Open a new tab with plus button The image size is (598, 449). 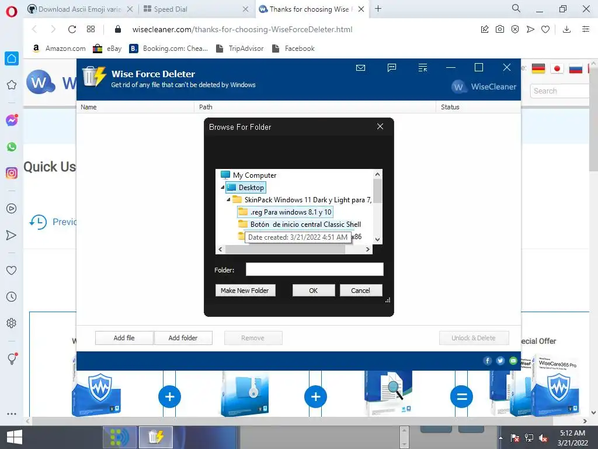(x=378, y=9)
